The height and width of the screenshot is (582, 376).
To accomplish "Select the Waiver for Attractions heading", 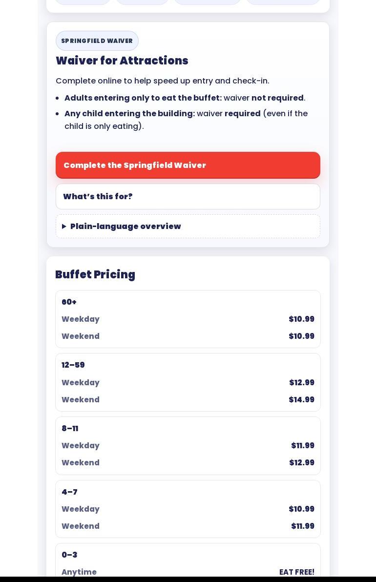I will (x=122, y=61).
